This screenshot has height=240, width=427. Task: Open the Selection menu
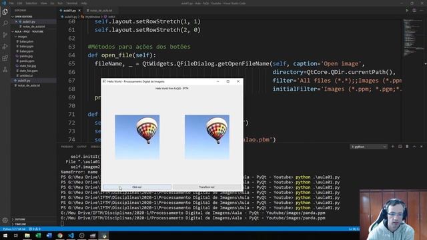coord(31,3)
